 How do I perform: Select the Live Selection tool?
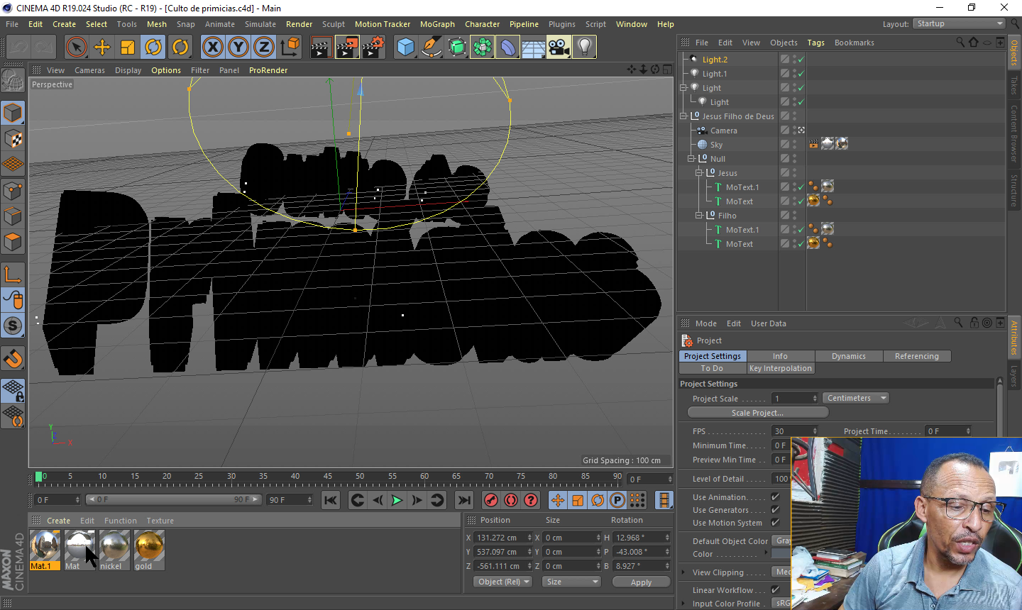[77, 48]
